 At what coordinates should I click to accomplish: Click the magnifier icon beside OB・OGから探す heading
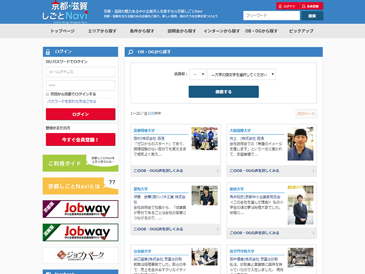point(131,52)
